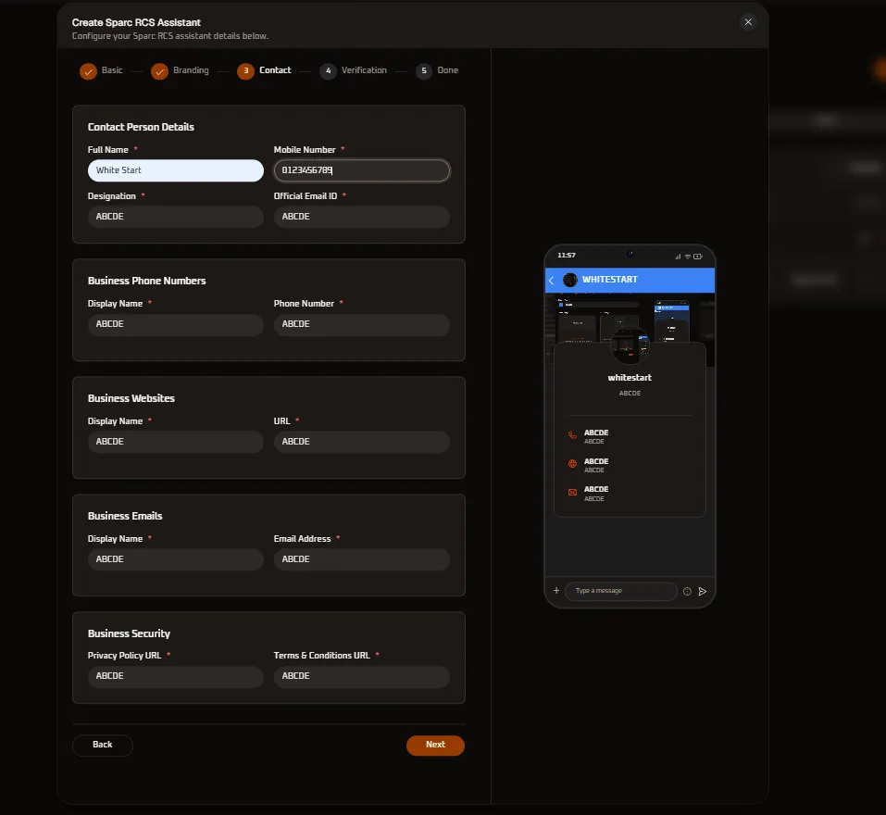Click the Privacy Policy URL field
The width and height of the screenshot is (886, 815).
(x=176, y=676)
